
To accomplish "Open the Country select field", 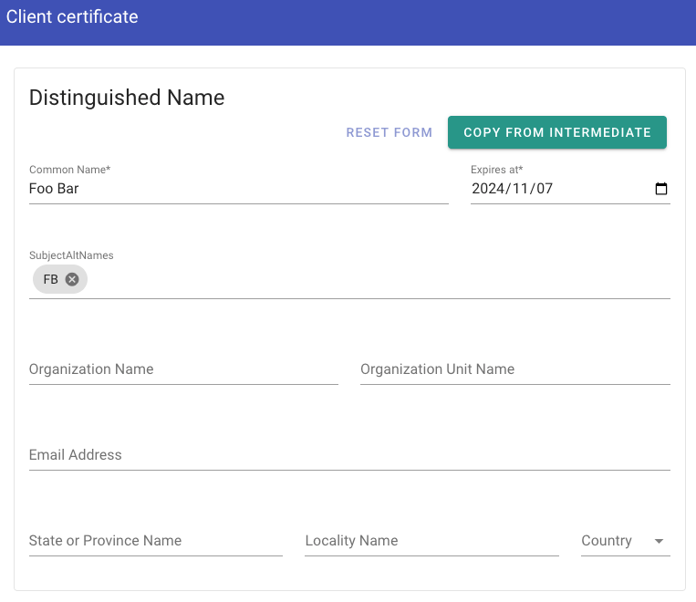I will 626,541.
